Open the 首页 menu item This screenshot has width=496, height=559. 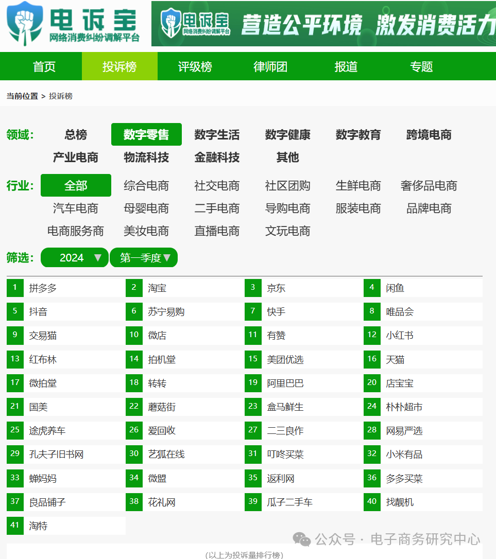43,66
